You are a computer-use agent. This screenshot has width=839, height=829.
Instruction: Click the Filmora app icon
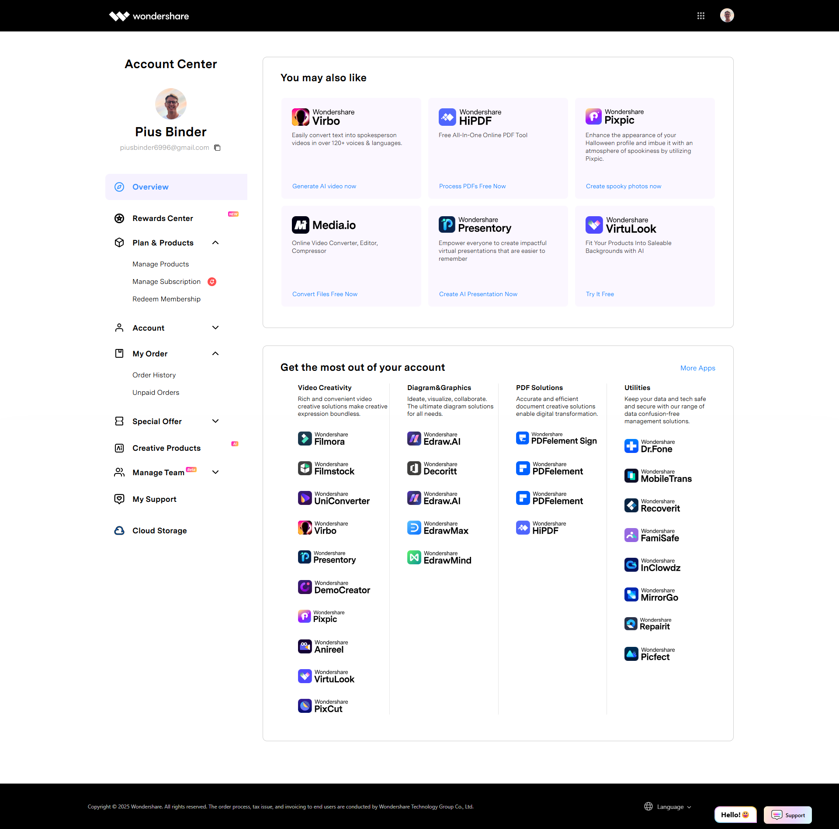(x=305, y=438)
